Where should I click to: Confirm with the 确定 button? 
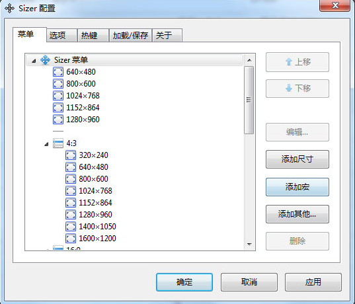coord(184,282)
